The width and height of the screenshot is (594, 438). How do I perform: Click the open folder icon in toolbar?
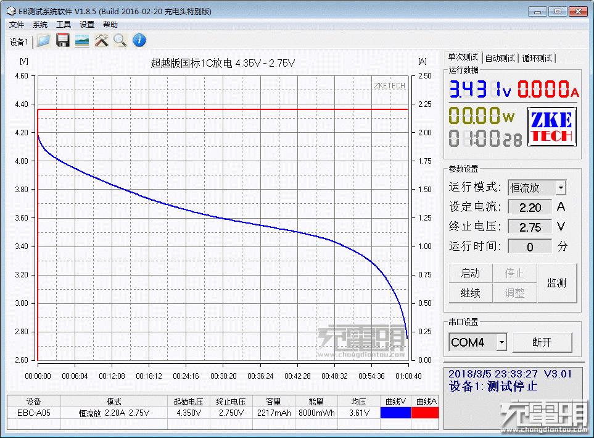[x=43, y=41]
